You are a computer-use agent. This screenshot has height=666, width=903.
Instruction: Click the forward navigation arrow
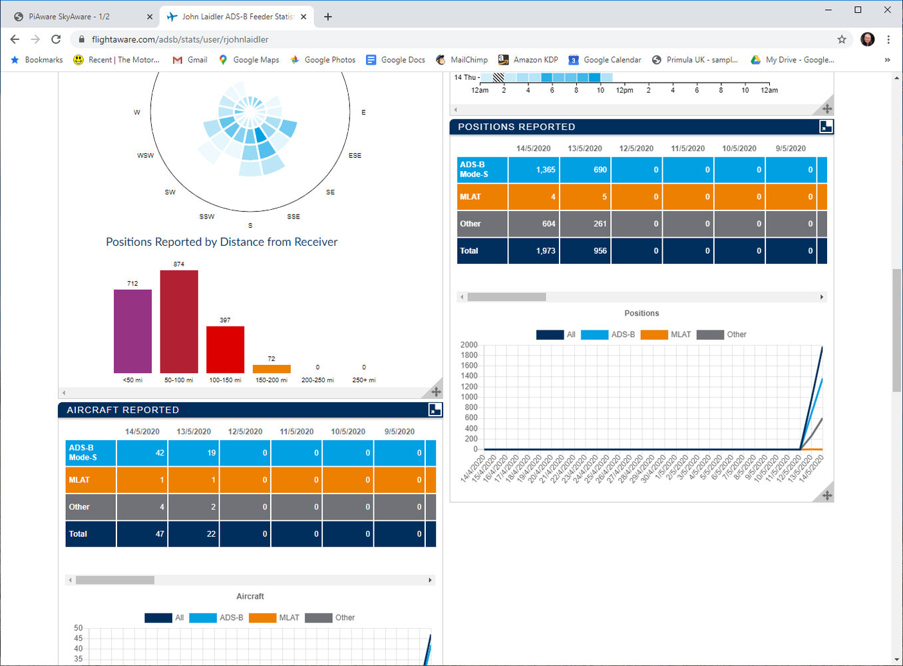(35, 39)
